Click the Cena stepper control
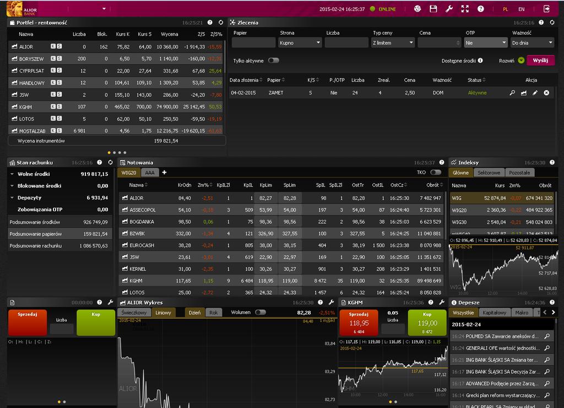The image size is (564, 408). 458,43
